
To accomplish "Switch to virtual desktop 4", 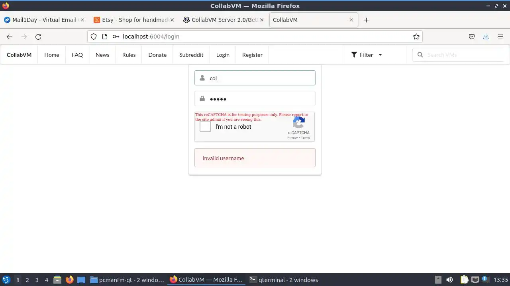I will (x=47, y=280).
